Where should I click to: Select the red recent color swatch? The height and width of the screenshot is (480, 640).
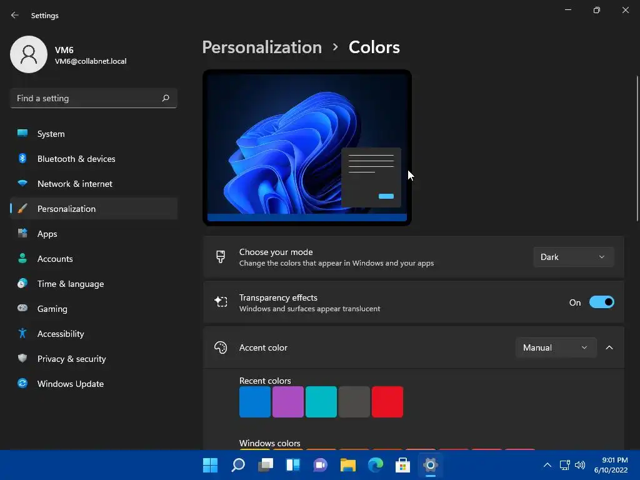click(x=387, y=402)
